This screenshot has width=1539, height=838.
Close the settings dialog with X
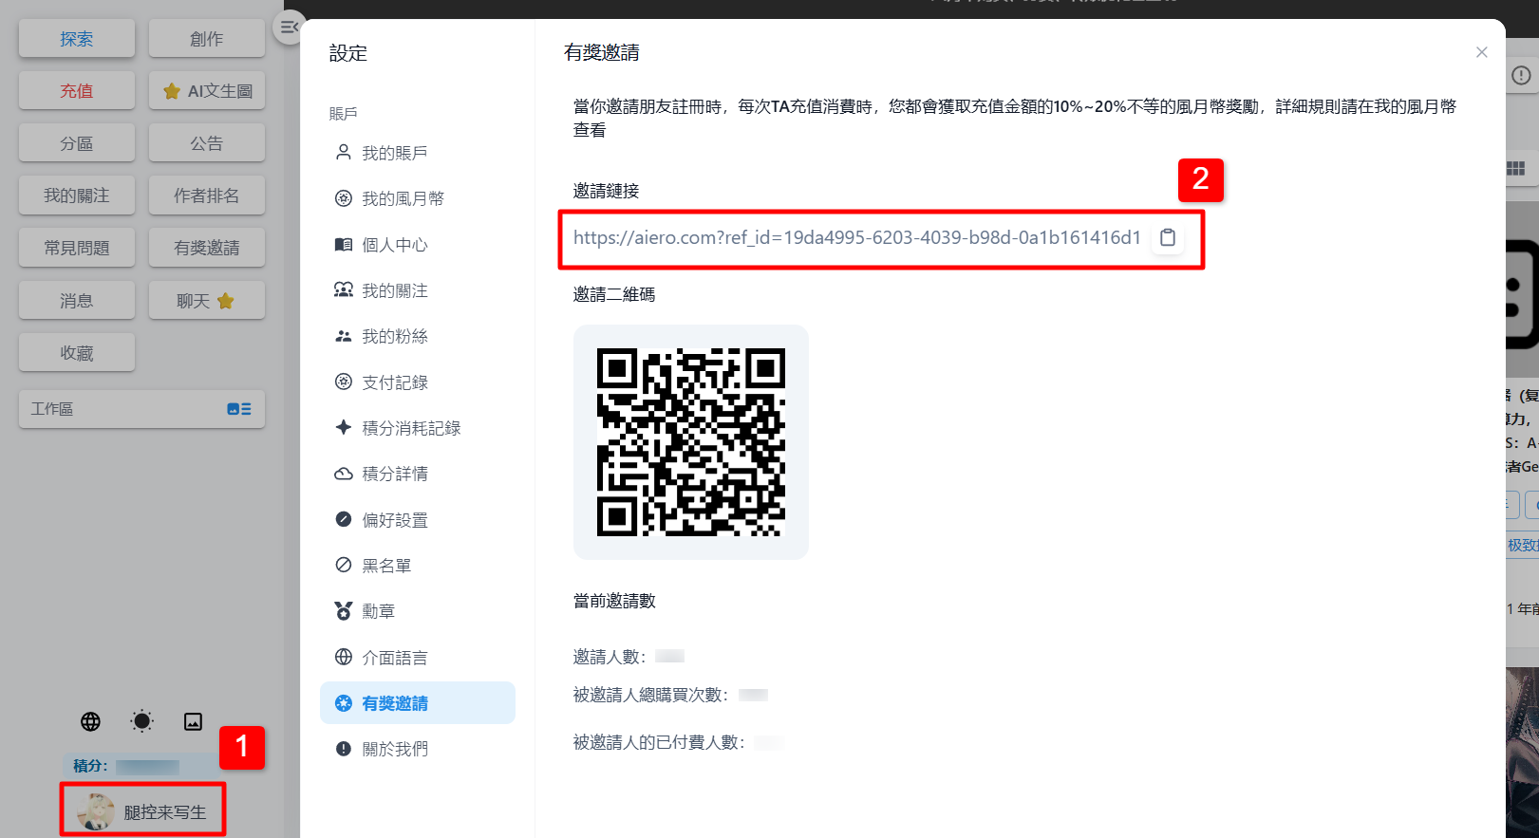tap(1481, 52)
